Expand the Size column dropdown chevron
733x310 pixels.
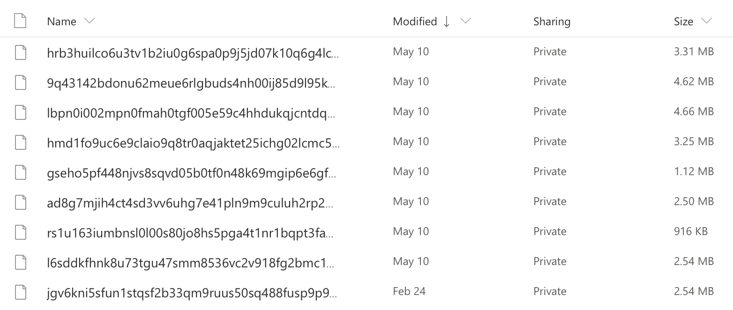point(706,21)
